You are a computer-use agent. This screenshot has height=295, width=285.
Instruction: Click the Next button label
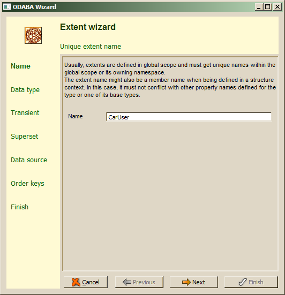click(199, 282)
